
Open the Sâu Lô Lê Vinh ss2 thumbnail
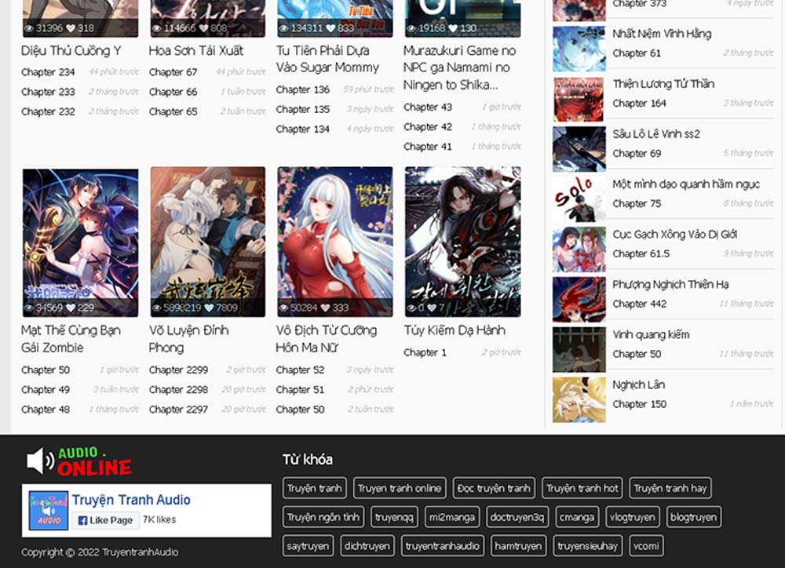click(x=579, y=148)
